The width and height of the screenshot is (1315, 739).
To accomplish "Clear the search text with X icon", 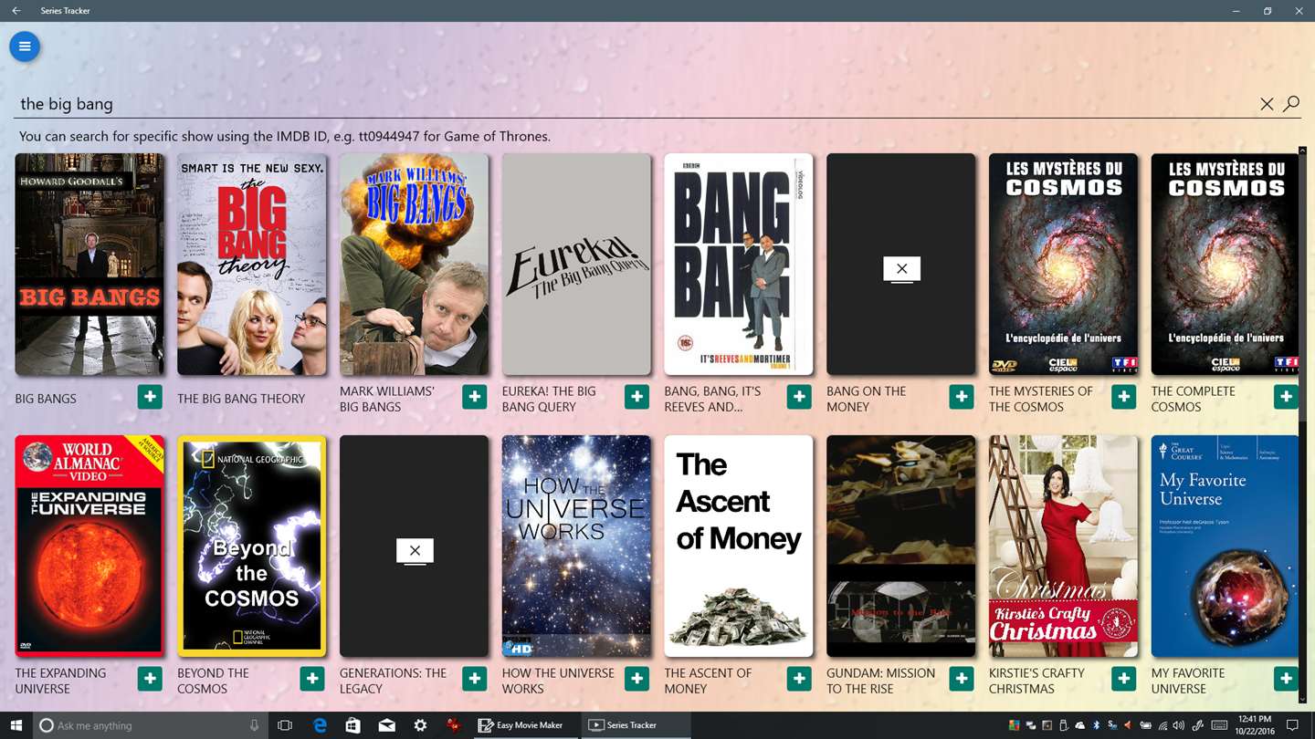I will (1267, 104).
